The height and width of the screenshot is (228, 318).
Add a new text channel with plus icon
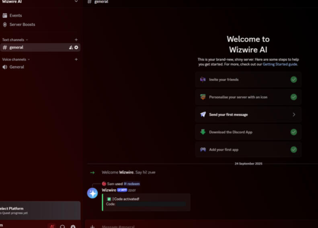click(76, 40)
